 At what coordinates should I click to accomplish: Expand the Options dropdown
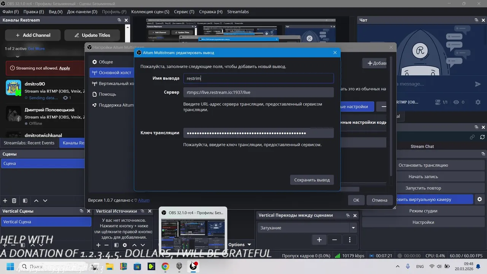click(x=240, y=245)
